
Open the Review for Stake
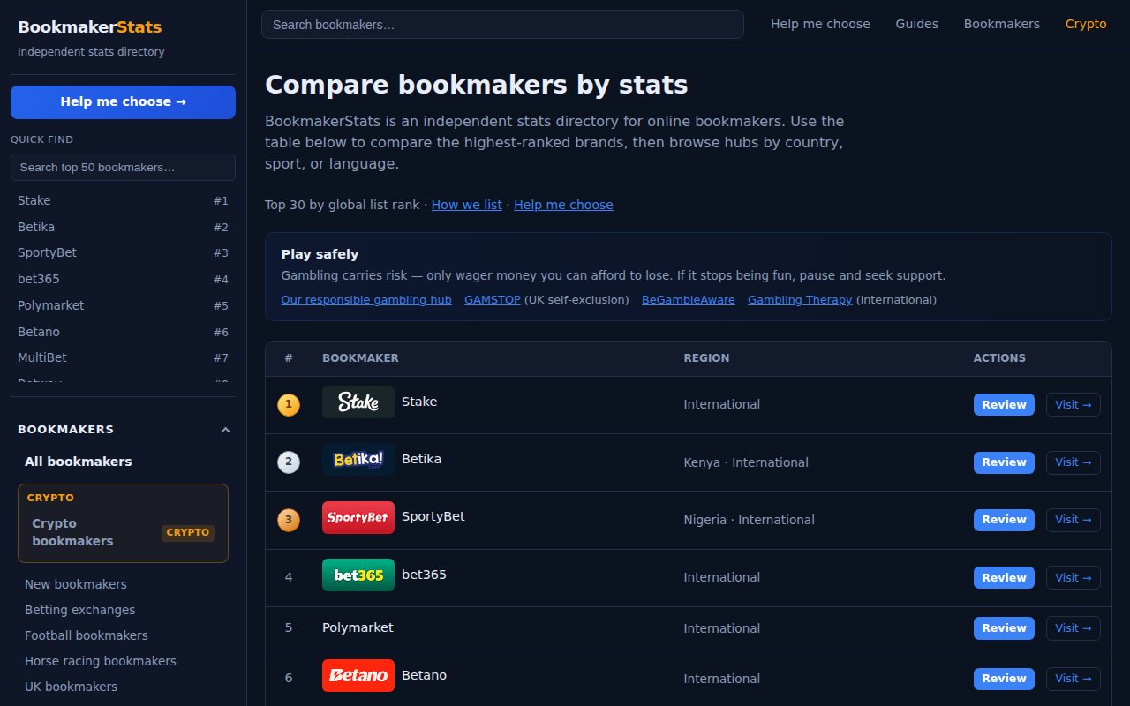[x=1004, y=404]
